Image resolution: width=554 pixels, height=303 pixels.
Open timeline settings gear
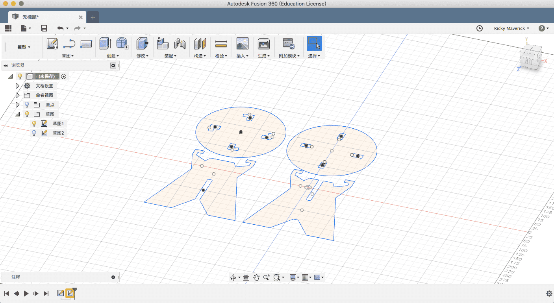[x=549, y=294]
